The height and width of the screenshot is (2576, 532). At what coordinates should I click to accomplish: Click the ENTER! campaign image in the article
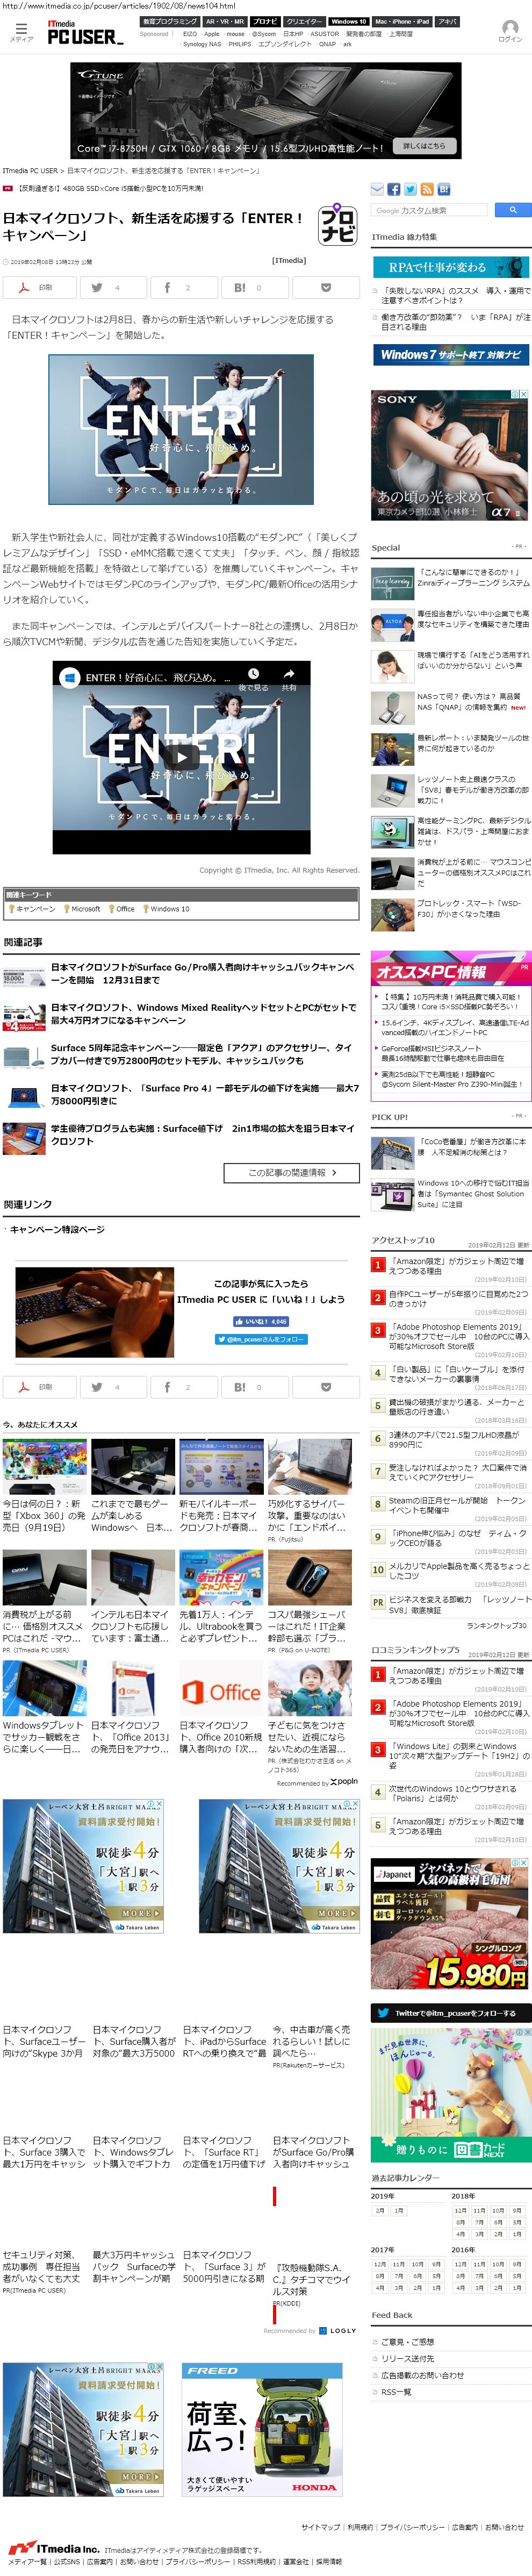coord(181,429)
